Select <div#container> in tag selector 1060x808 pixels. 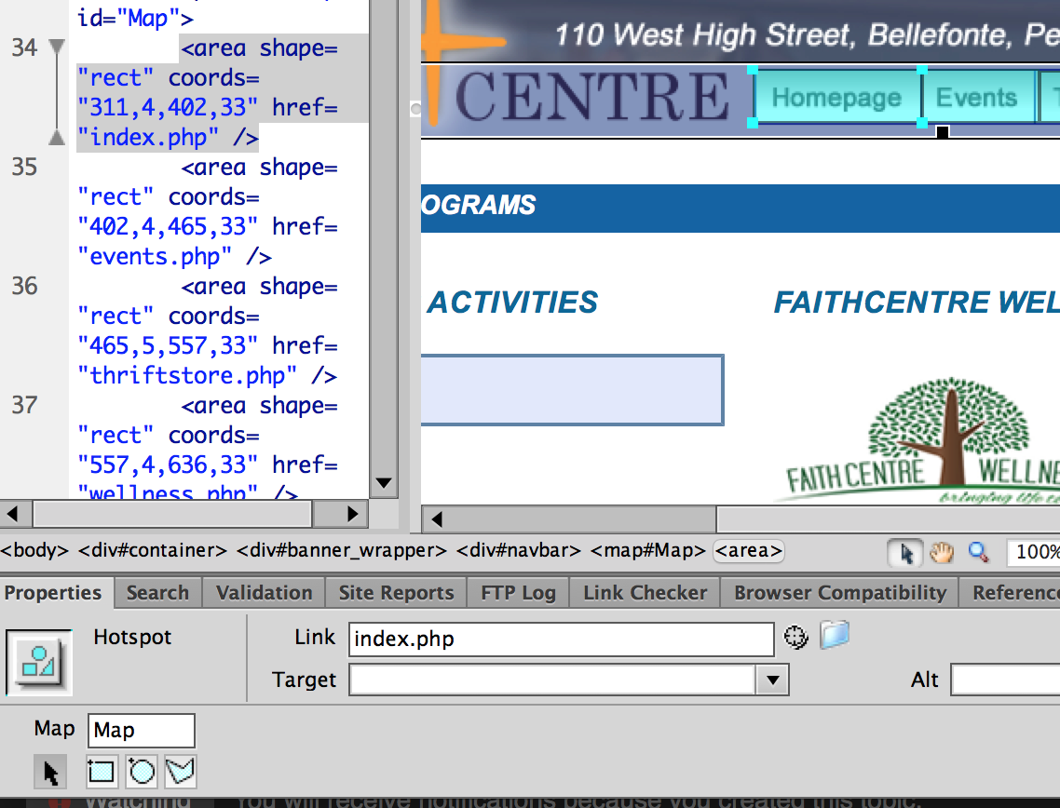pyautogui.click(x=153, y=550)
